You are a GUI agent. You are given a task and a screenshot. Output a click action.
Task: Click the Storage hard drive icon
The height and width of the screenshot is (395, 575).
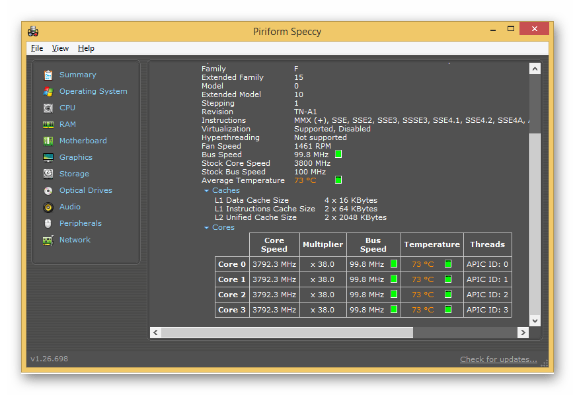click(48, 174)
